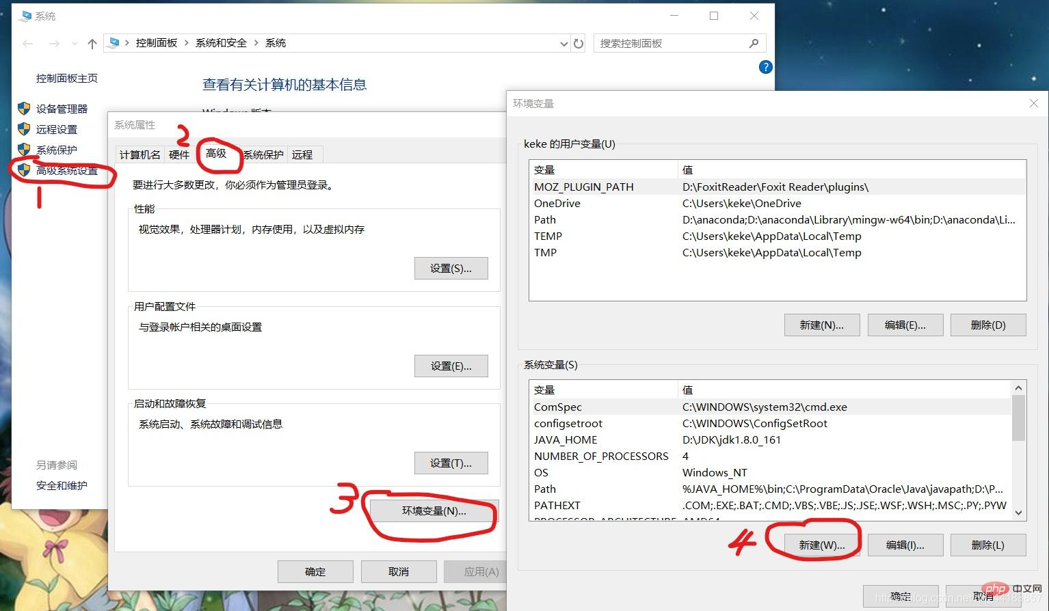Click the refresh icon in the address bar
The width and height of the screenshot is (1049, 611).
pos(579,43)
